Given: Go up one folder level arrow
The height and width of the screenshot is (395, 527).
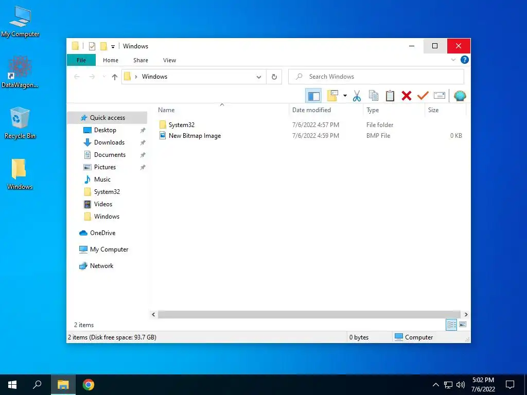Looking at the screenshot, I should 115,77.
